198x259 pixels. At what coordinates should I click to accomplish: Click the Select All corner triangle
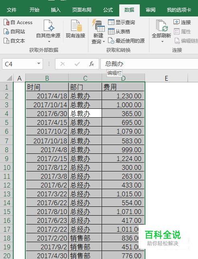pos(9,78)
